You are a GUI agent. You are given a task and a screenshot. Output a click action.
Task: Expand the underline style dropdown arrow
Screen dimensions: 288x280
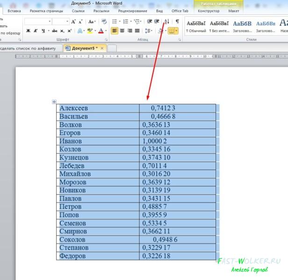click(49, 31)
